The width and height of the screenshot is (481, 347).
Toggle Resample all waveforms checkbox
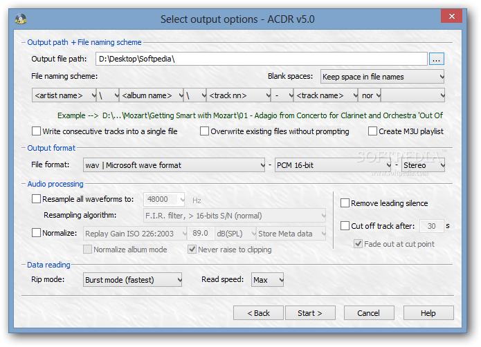(x=36, y=199)
